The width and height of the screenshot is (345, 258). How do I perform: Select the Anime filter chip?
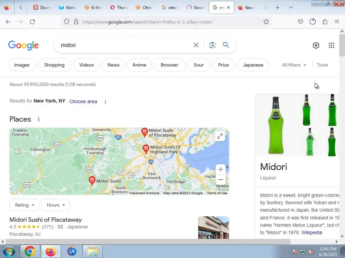pos(139,65)
